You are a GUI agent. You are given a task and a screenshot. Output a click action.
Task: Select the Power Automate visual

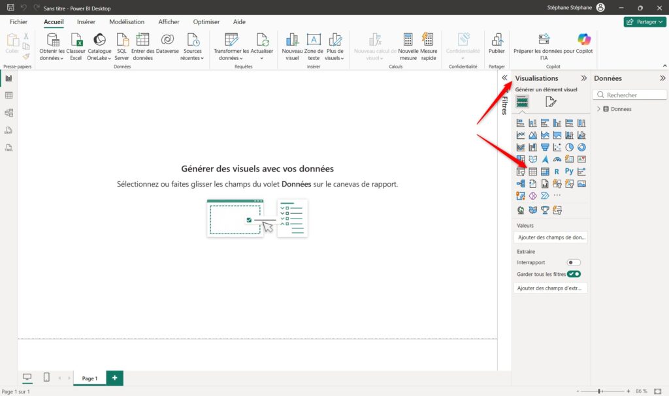[x=545, y=196]
